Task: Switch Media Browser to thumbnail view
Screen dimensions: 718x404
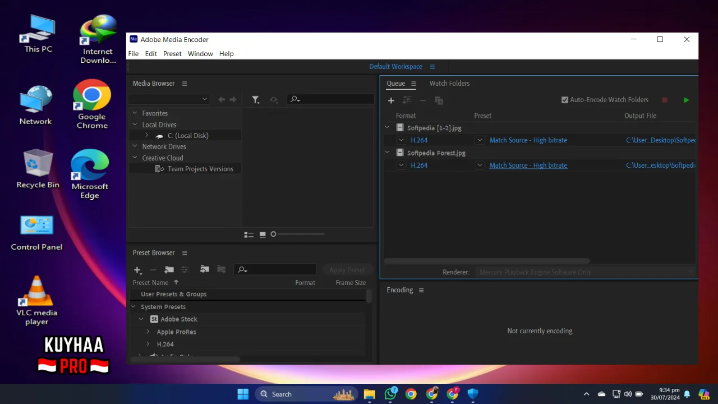Action: click(263, 235)
